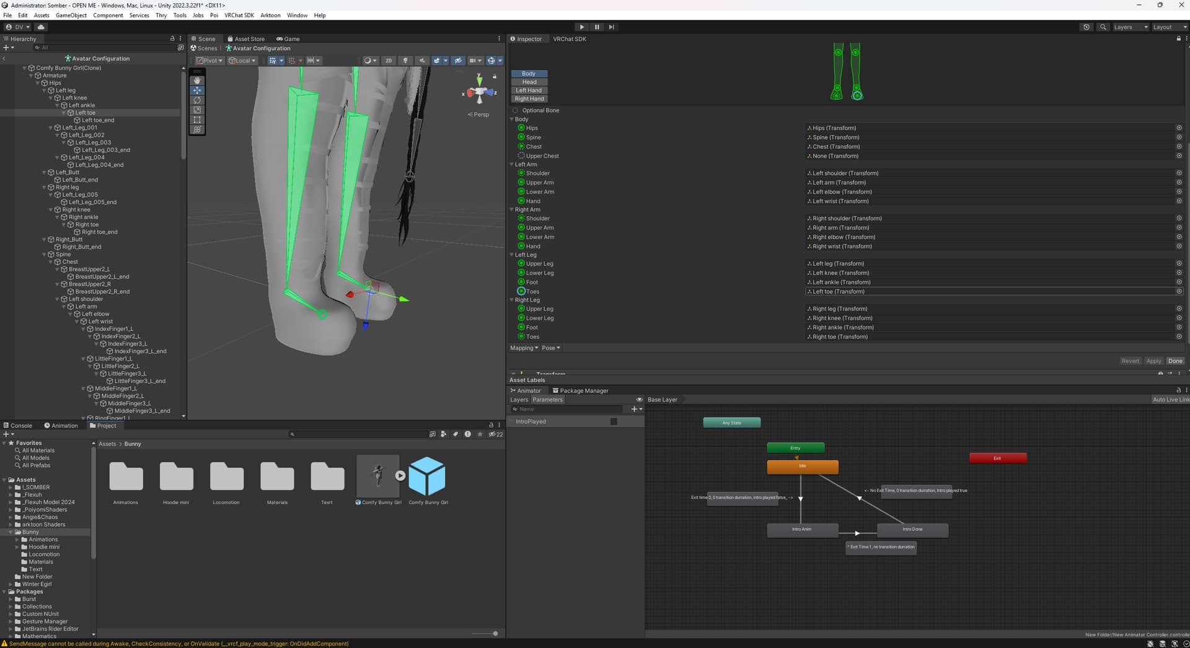Click the Undo History icon
The image size is (1190, 648).
click(x=1086, y=27)
